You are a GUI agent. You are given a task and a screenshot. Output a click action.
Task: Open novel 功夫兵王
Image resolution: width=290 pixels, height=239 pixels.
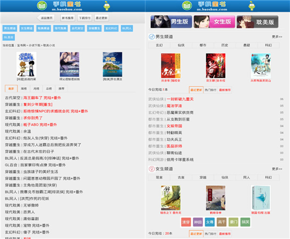click(174, 140)
